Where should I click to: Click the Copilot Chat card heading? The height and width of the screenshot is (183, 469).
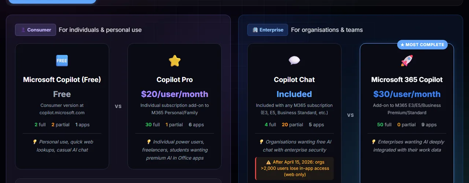click(294, 79)
